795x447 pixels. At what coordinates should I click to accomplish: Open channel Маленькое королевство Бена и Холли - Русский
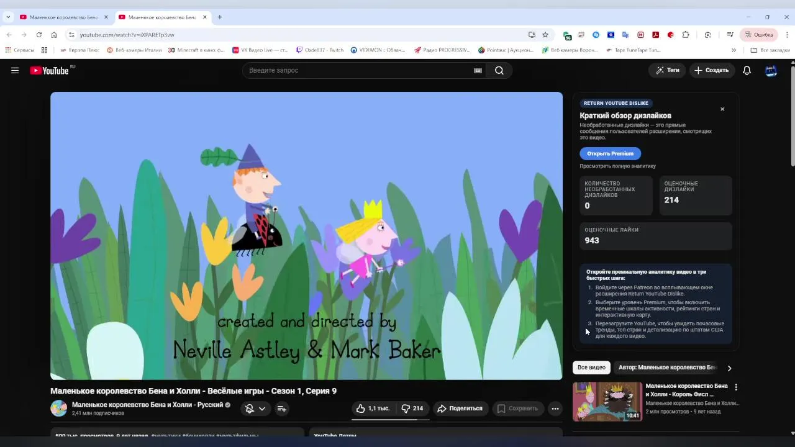pos(148,405)
